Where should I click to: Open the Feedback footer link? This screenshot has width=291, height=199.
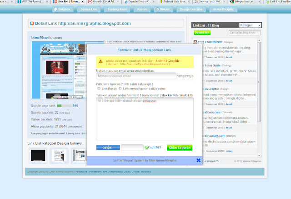[81, 172]
